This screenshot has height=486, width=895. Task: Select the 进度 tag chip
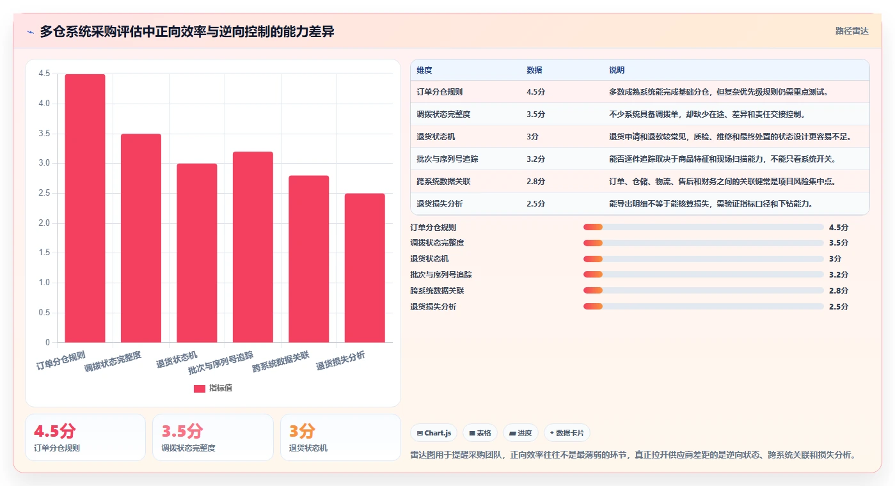pyautogui.click(x=521, y=433)
